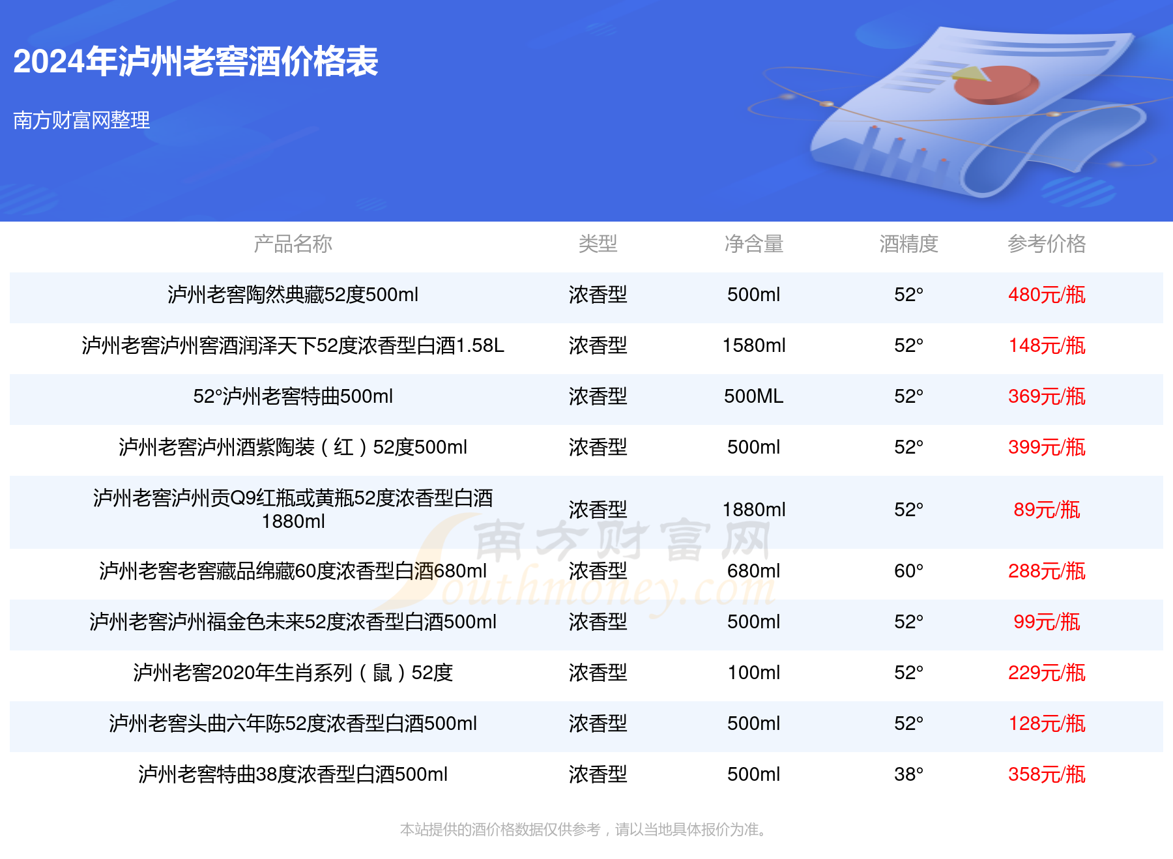Screen dimensions: 1173x859
Task: Select product 泸州窖酒润泽天下52度 1.58L
Action: tap(293, 345)
